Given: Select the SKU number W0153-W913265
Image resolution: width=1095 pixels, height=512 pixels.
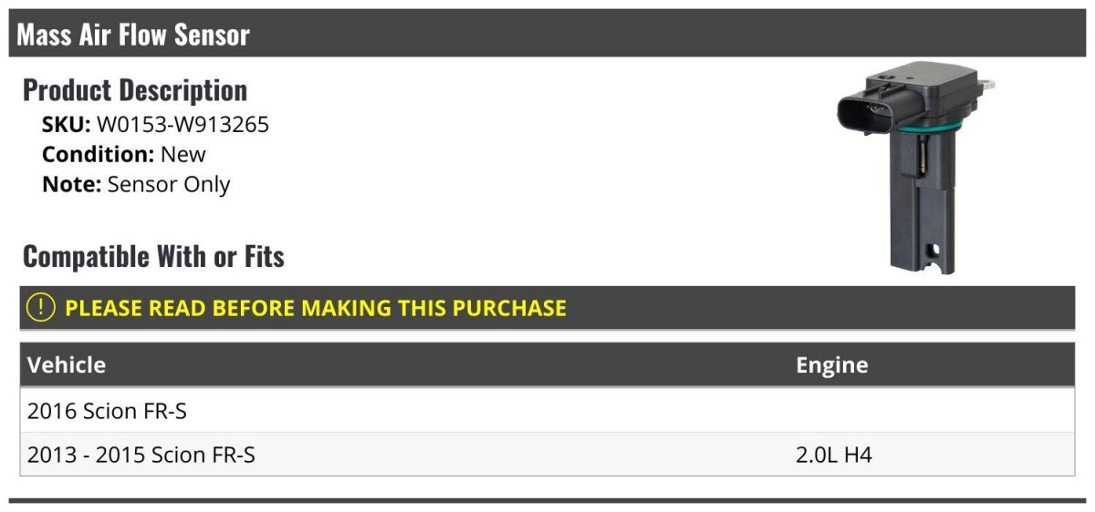Looking at the screenshot, I should tap(182, 125).
